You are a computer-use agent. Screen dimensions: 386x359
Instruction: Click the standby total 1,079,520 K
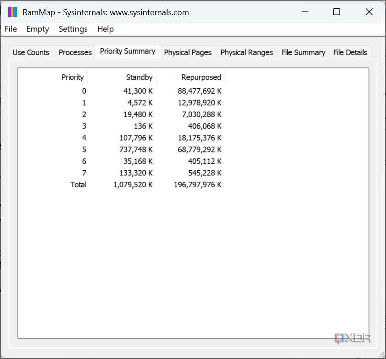pyautogui.click(x=133, y=185)
